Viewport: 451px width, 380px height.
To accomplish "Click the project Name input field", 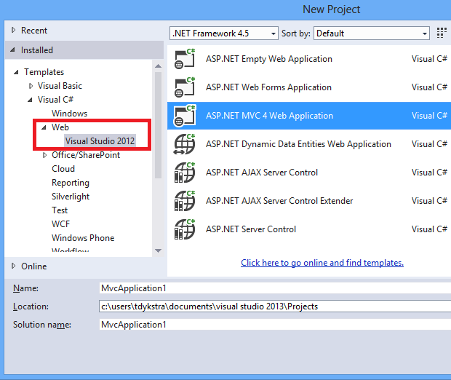I will tap(275, 288).
